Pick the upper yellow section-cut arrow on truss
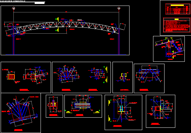The height and width of the screenshot is (133, 191). 58,19
